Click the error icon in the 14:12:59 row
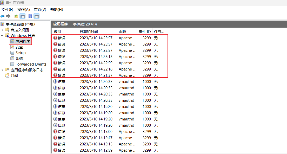287x154 pixels. click(x=55, y=150)
